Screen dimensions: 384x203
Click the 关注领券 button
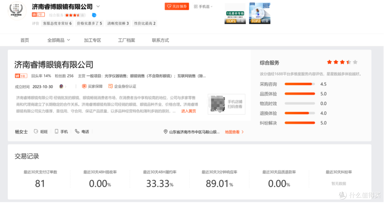[177, 7]
